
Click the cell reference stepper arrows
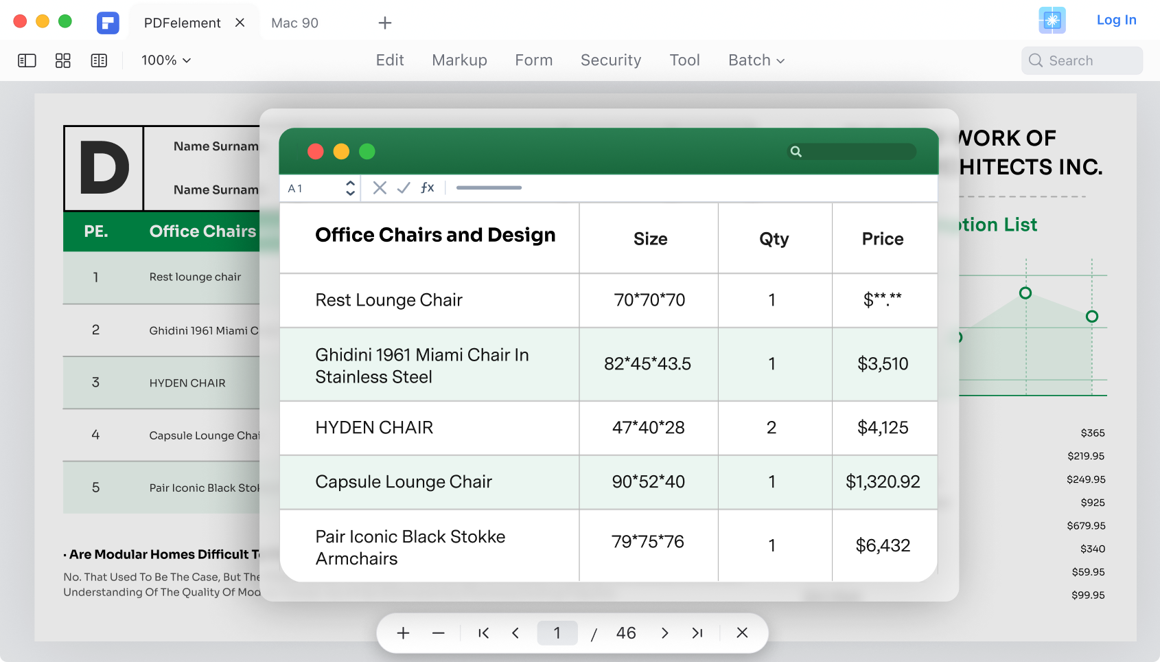pyautogui.click(x=350, y=188)
